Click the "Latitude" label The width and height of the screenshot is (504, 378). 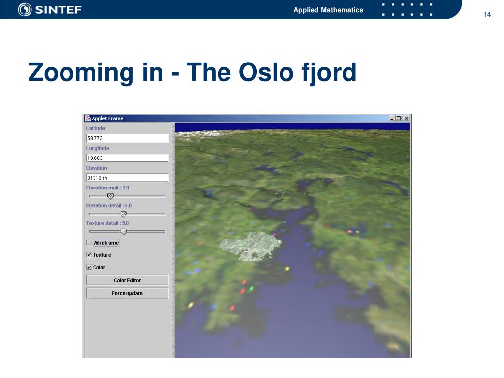tap(95, 128)
